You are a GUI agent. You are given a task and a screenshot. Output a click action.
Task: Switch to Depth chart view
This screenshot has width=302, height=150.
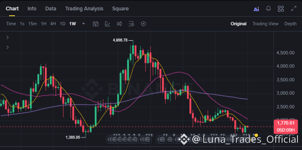point(290,24)
